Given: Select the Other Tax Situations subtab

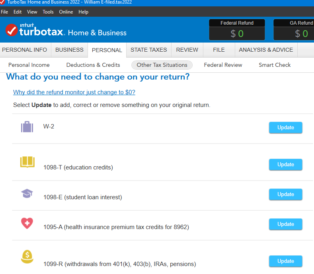Looking at the screenshot, I should pos(162,65).
